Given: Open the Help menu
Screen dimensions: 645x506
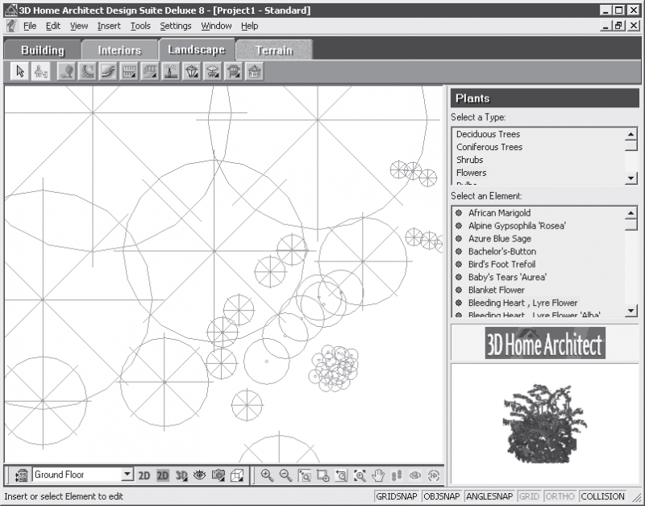Looking at the screenshot, I should (x=249, y=26).
